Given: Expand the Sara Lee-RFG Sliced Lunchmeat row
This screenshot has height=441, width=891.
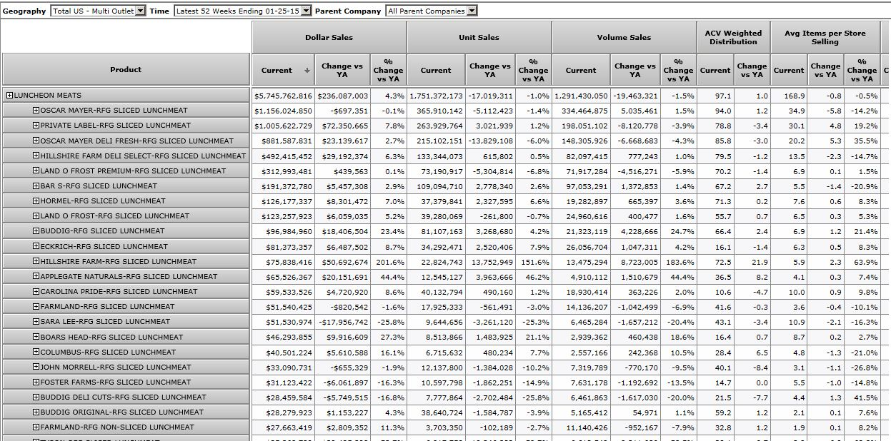Looking at the screenshot, I should coord(36,322).
